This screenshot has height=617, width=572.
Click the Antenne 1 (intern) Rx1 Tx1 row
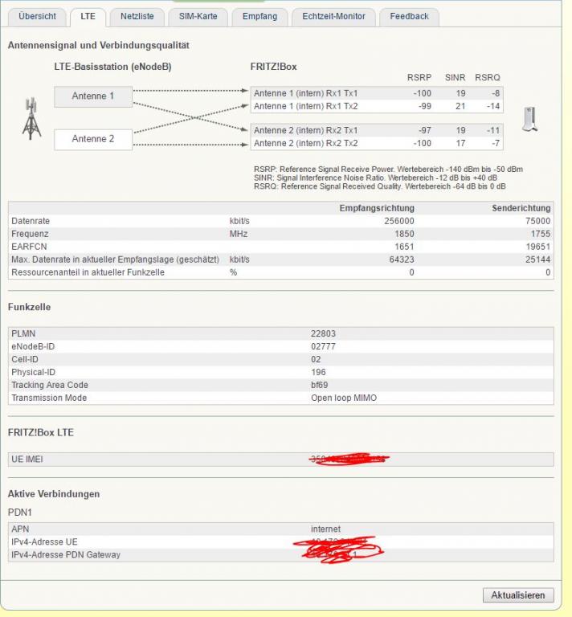(x=377, y=94)
